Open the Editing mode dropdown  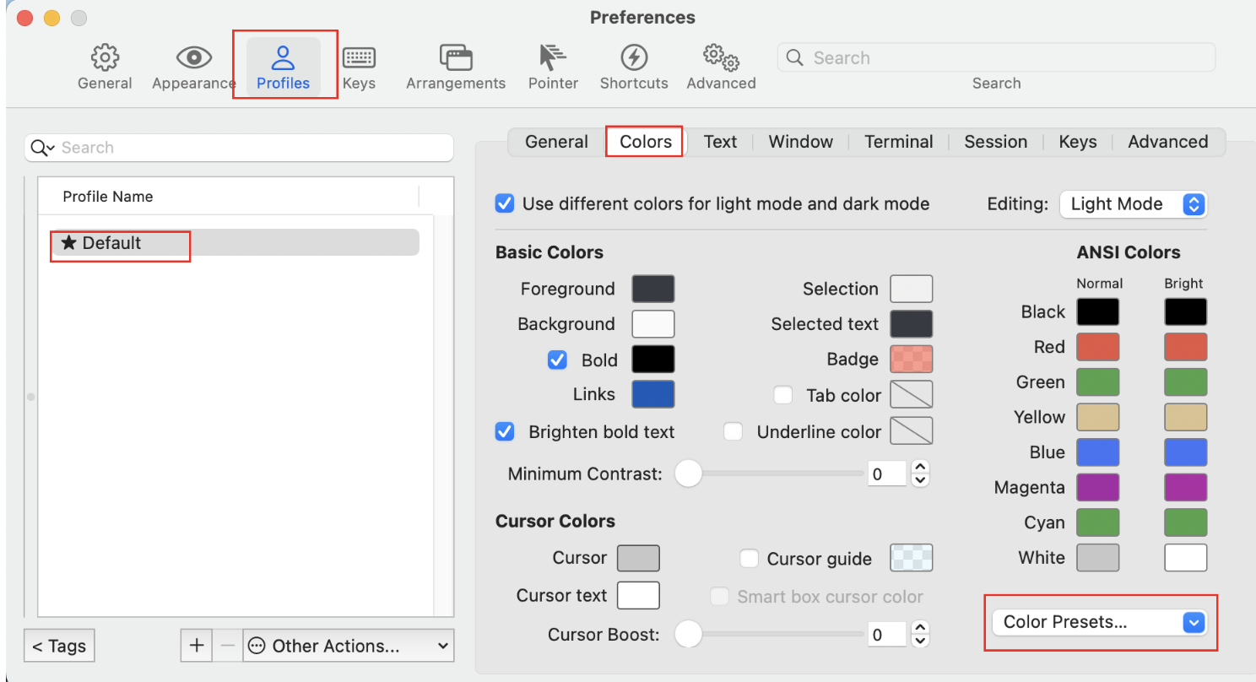point(1133,203)
